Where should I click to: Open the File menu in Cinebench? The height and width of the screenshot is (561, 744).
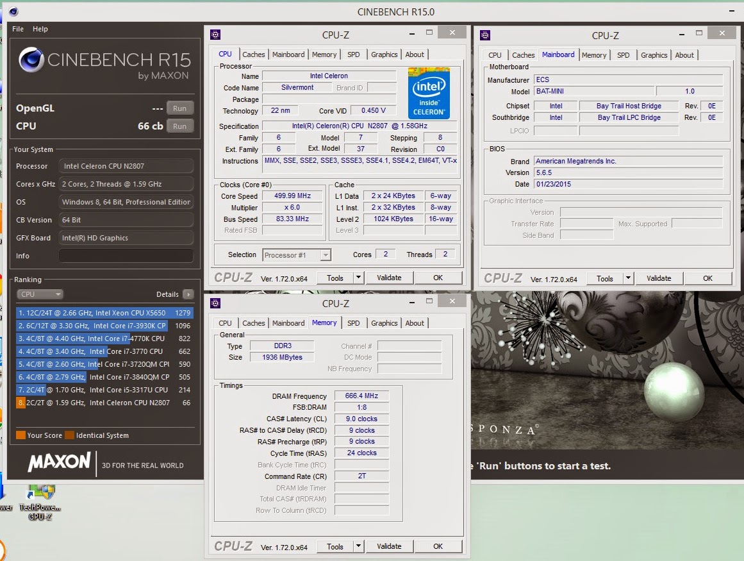[x=18, y=29]
